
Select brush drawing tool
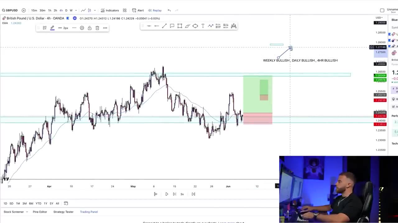[187, 26]
